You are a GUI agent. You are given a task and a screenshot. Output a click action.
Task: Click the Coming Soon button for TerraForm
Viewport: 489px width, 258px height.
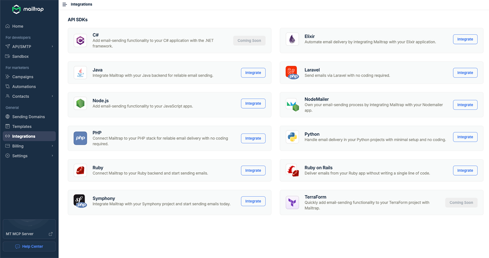point(462,202)
